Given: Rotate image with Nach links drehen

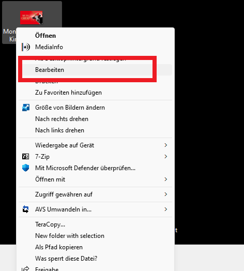Looking at the screenshot, I should pos(59,130).
